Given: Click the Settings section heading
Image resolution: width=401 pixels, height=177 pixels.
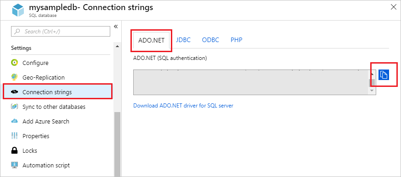Looking at the screenshot, I should pos(21,48).
